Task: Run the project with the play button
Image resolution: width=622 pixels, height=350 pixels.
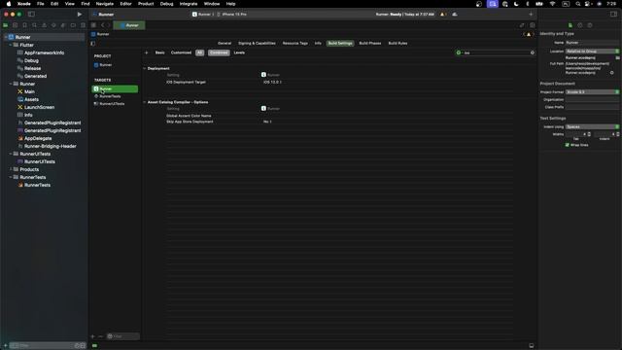Action: 80,15
